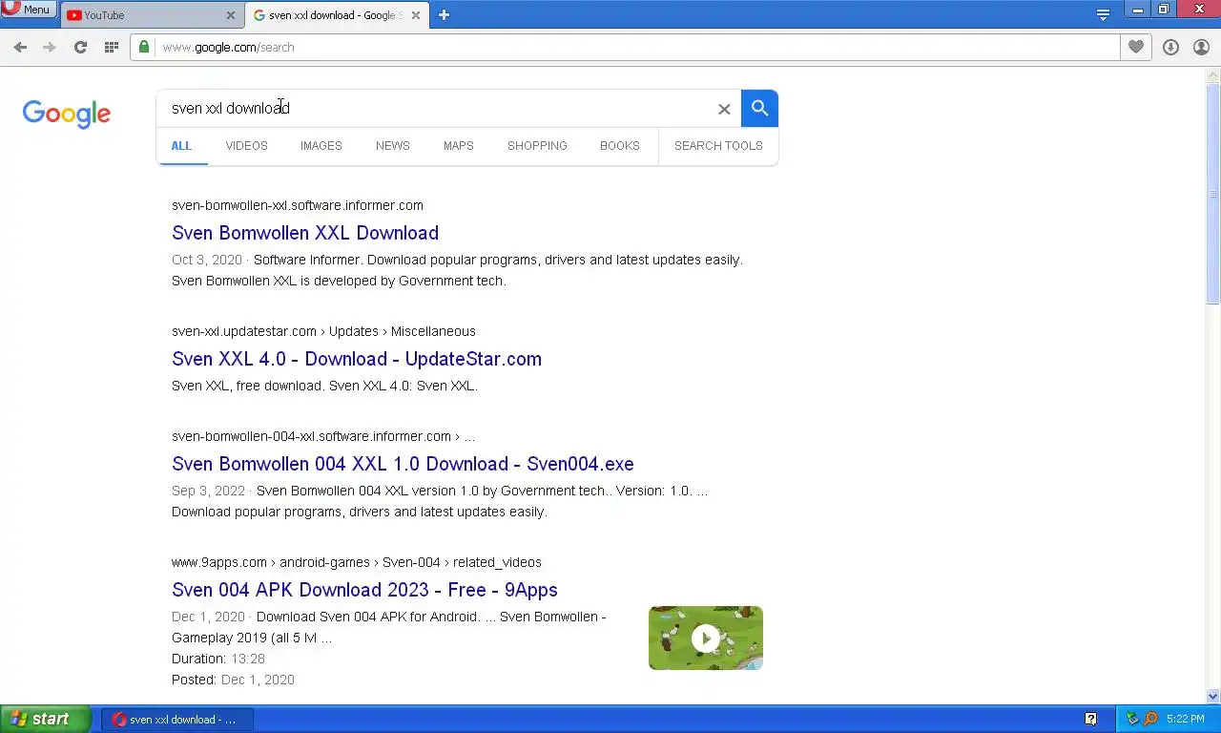Go back to previous page

point(20,47)
